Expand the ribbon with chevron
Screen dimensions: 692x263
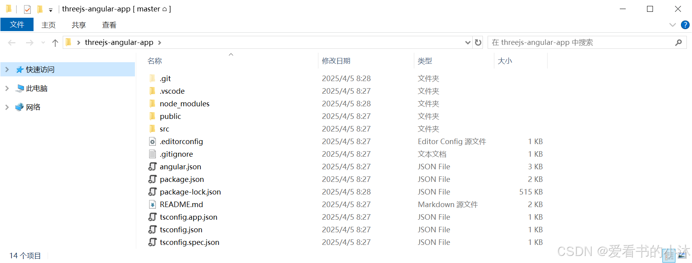(x=673, y=25)
